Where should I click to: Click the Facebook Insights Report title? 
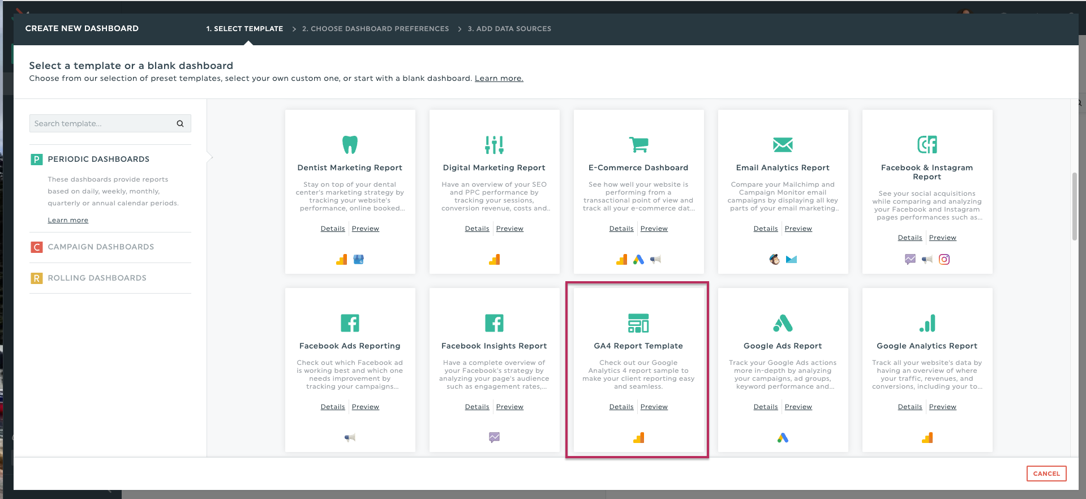494,346
